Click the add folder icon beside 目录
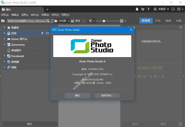 tap(48, 33)
